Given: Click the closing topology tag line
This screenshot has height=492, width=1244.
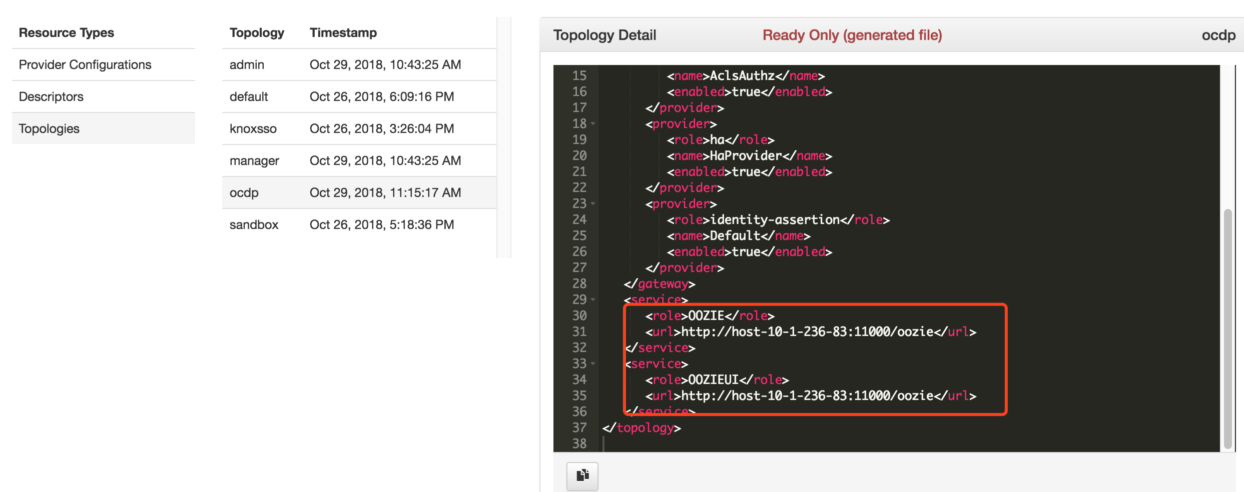Looking at the screenshot, I should click(x=642, y=427).
